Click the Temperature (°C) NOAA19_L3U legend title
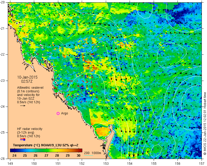Screen dimensions: 207x166 pos(46,145)
